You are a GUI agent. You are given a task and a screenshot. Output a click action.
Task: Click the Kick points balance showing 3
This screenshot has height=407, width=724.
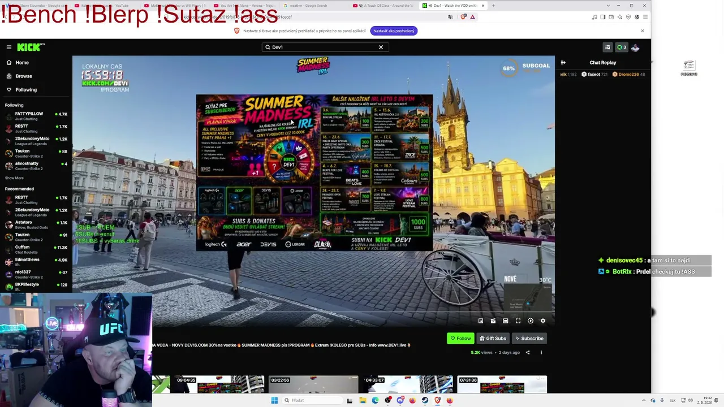pyautogui.click(x=622, y=47)
